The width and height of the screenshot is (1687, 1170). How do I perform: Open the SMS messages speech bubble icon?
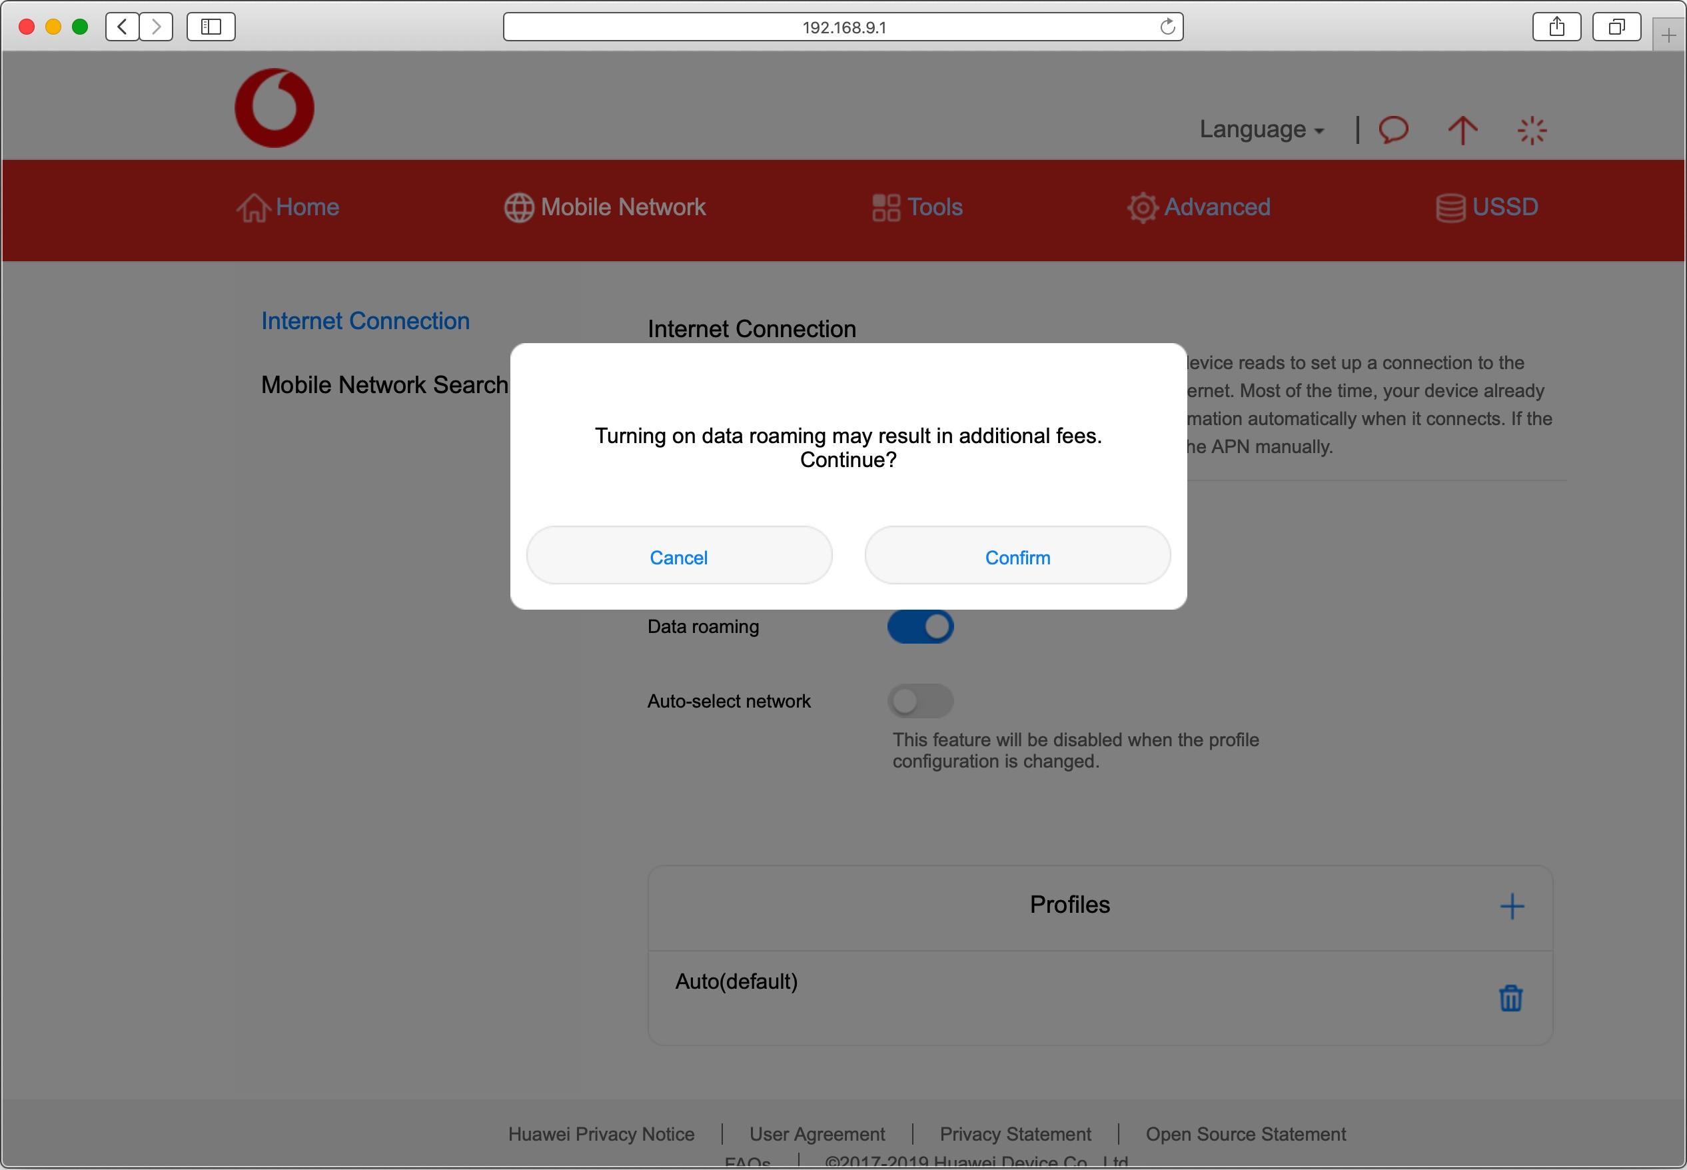[1393, 130]
